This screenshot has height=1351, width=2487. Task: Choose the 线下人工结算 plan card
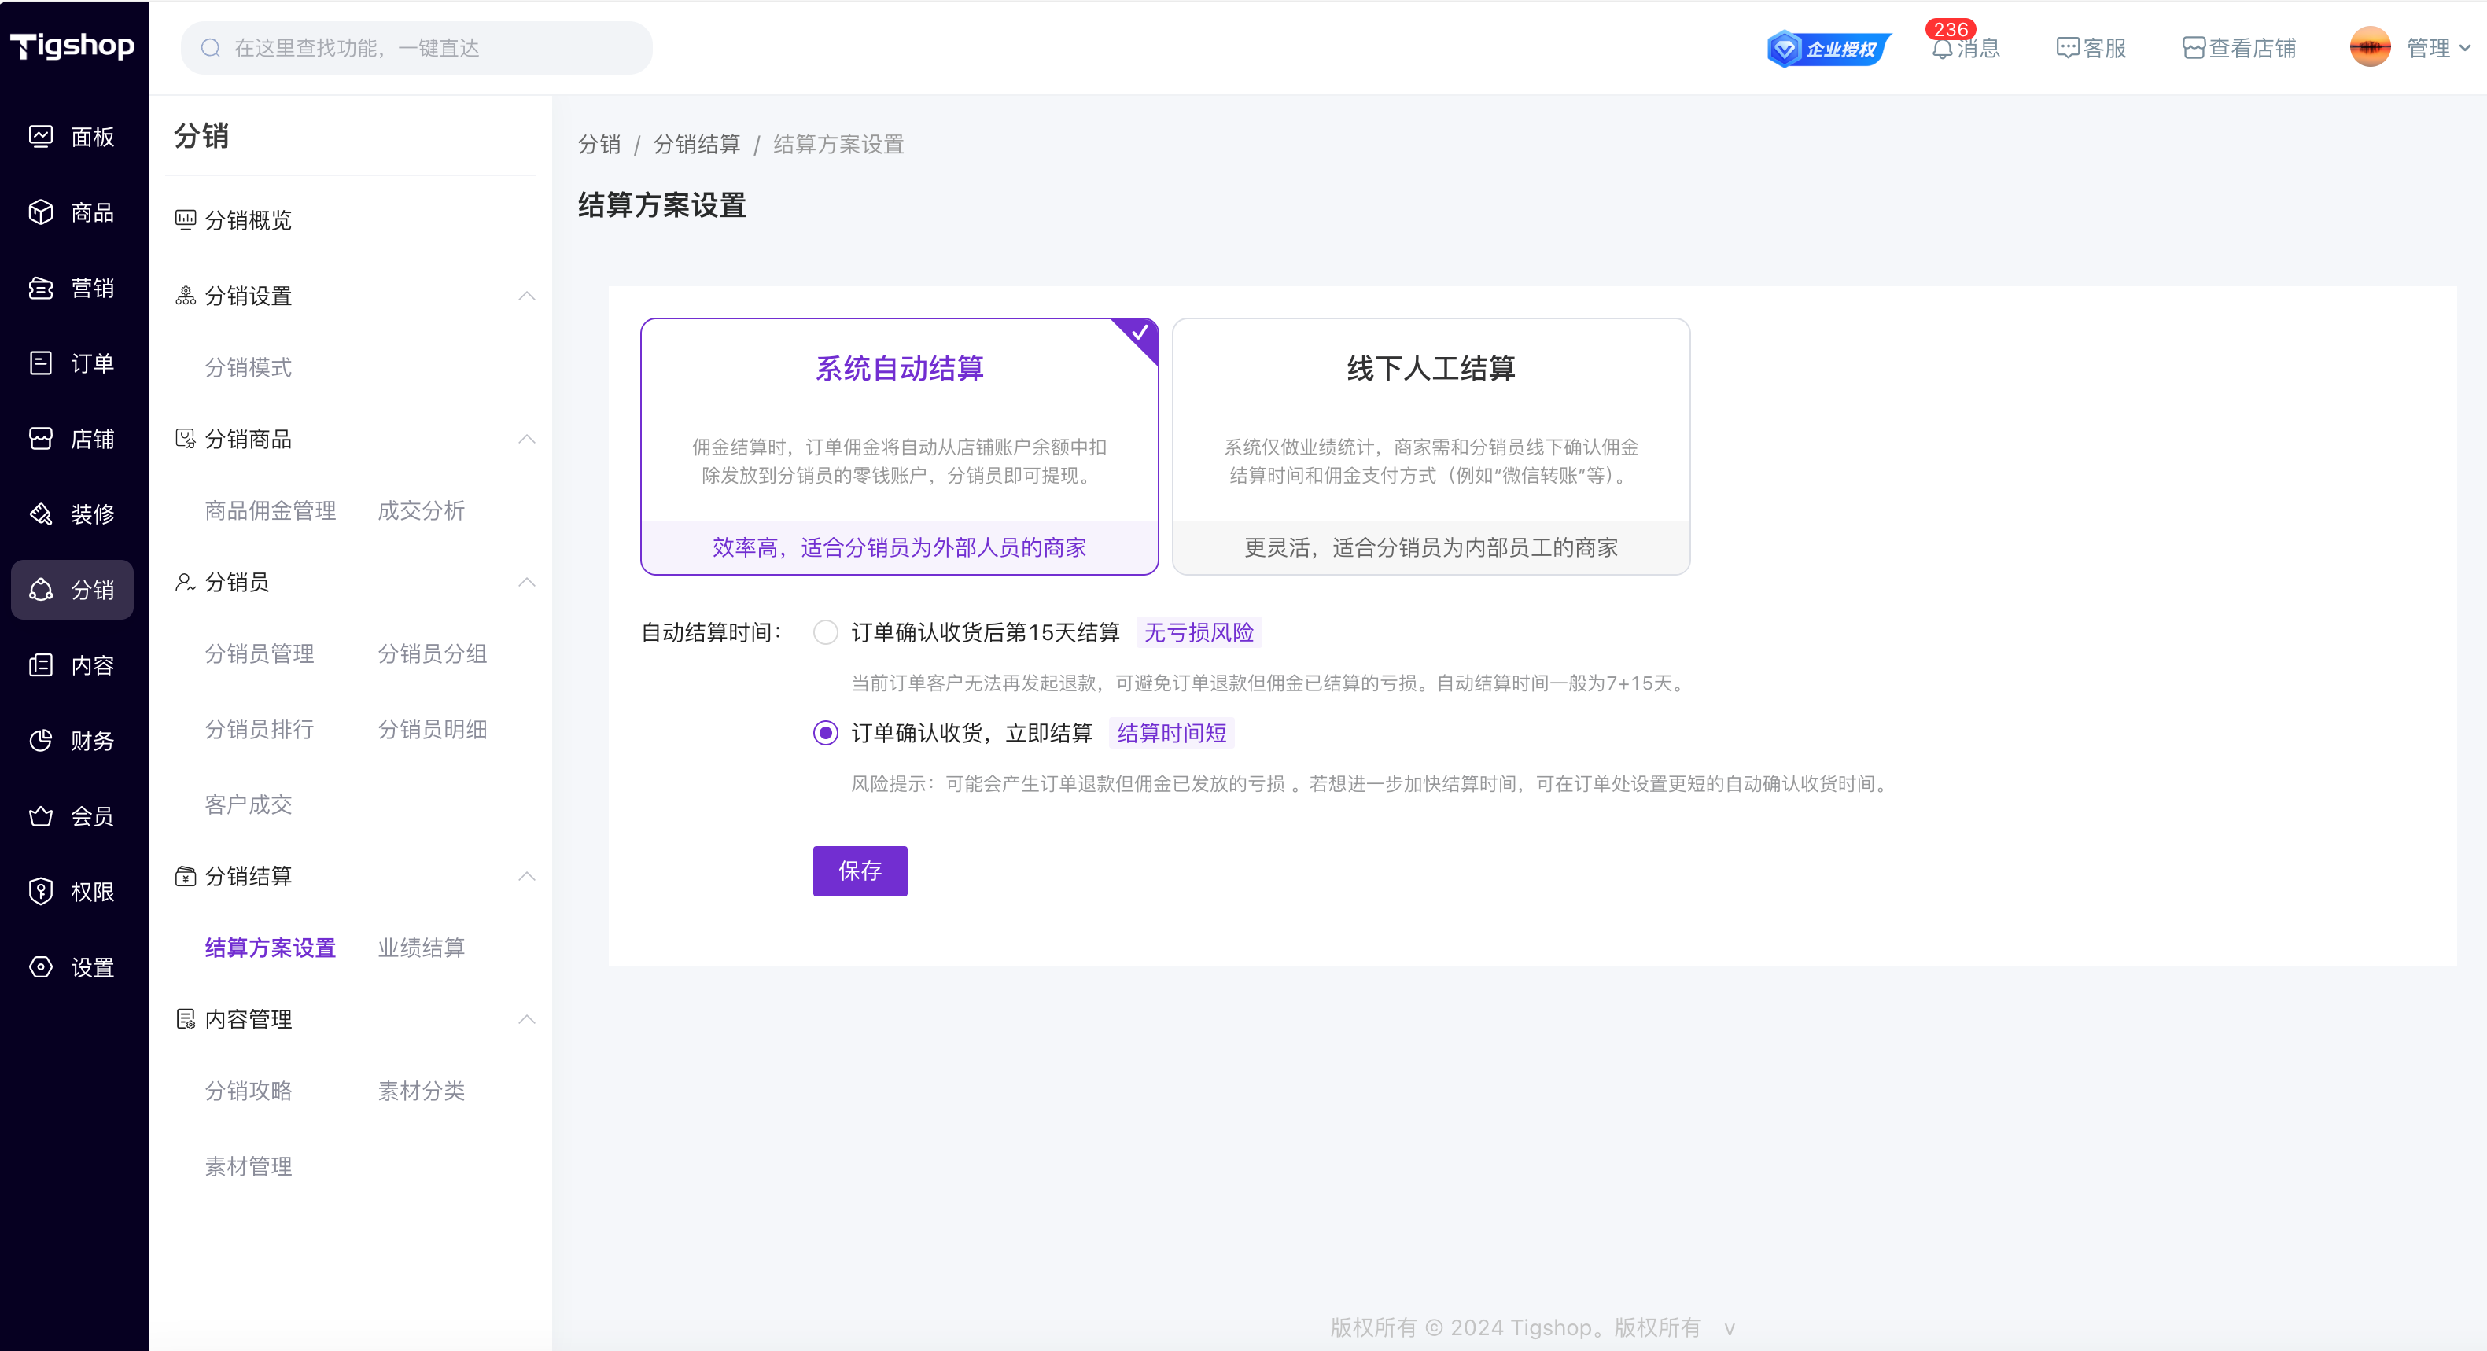tap(1431, 447)
